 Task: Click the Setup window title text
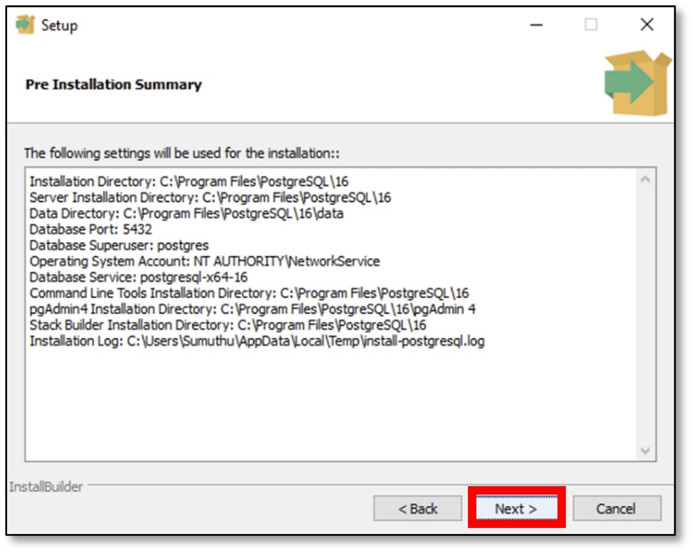pos(59,26)
